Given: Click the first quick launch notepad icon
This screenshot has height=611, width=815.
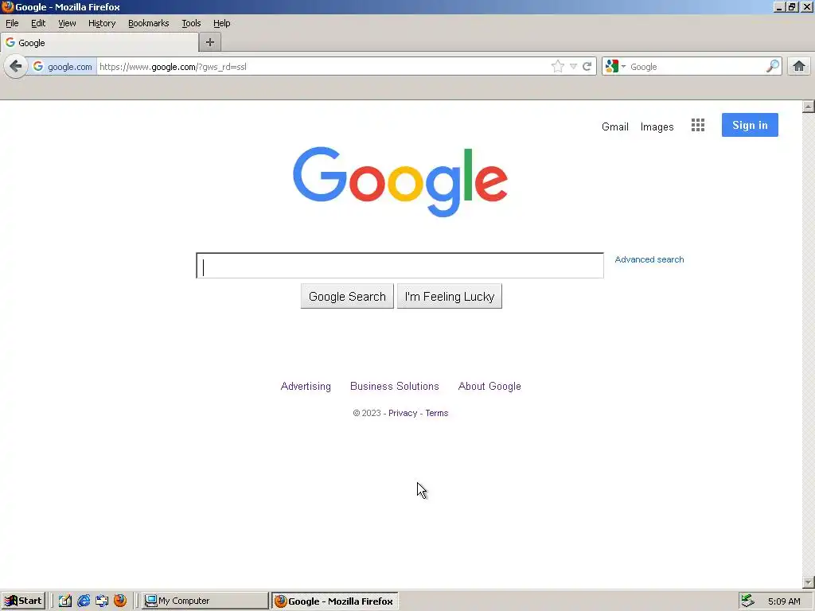Looking at the screenshot, I should click(x=65, y=601).
